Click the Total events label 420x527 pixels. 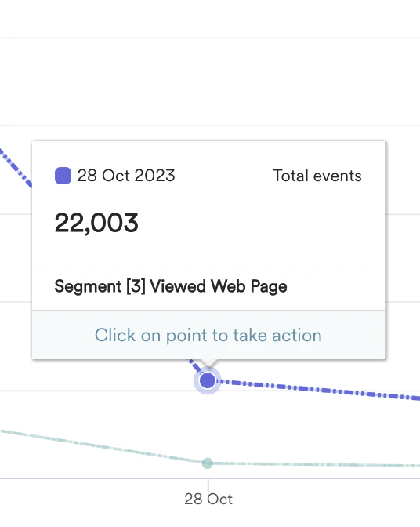coord(317,176)
